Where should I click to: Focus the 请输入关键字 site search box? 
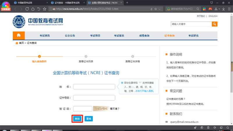pos(191,24)
